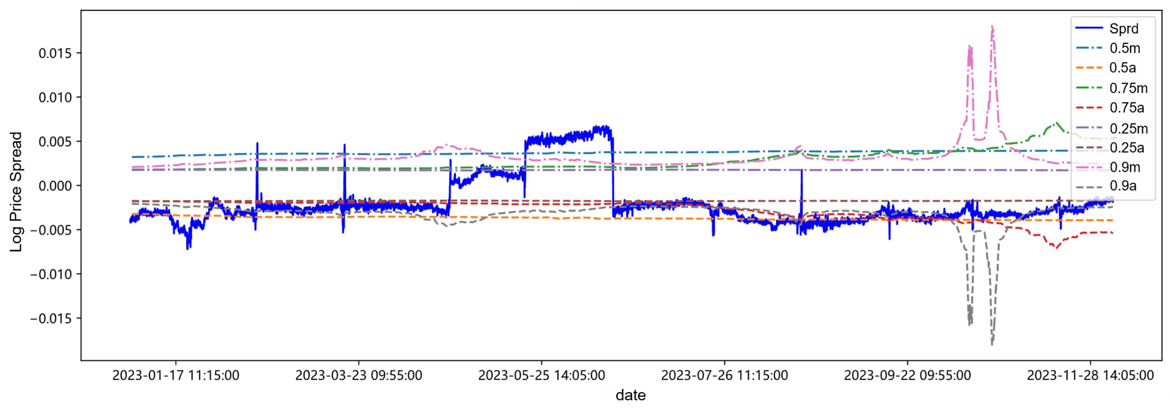The width and height of the screenshot is (1170, 409).
Task: Click the 2023-11-28 14:05:00 tick label
Action: pyautogui.click(x=1090, y=375)
